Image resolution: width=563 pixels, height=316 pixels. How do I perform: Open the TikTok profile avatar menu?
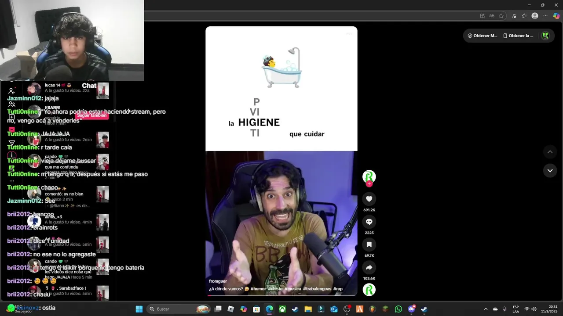545,36
